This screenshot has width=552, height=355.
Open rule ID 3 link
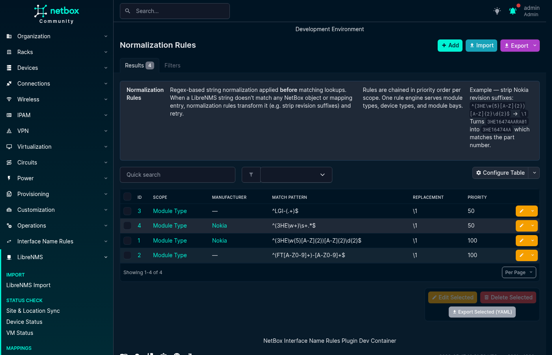[139, 211]
